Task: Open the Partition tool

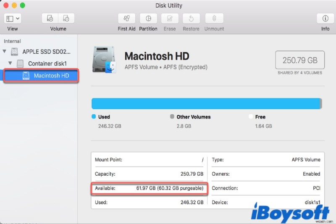Action: pyautogui.click(x=148, y=18)
